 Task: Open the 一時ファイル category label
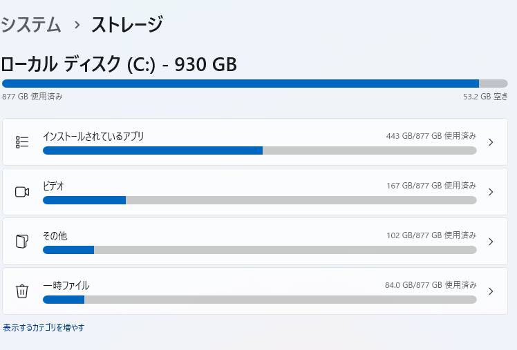click(66, 285)
